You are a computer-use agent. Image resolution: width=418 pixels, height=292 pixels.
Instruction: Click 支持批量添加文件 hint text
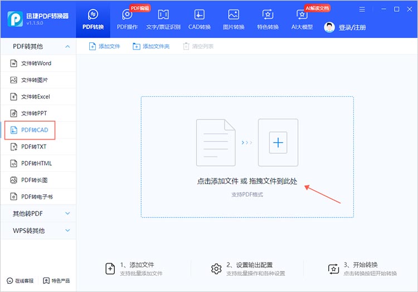tap(142, 274)
